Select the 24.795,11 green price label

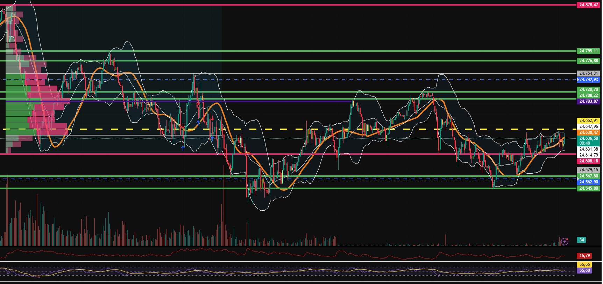coord(588,51)
